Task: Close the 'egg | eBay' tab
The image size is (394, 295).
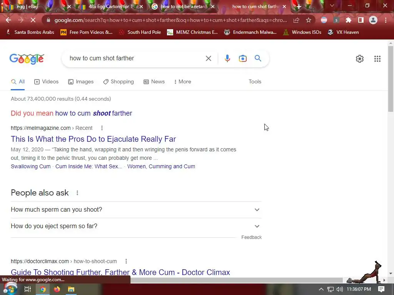Action: [x=69, y=7]
